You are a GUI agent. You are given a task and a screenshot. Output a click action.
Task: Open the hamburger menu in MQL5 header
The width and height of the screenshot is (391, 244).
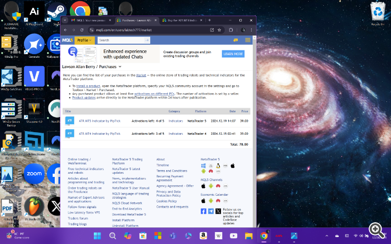click(248, 40)
